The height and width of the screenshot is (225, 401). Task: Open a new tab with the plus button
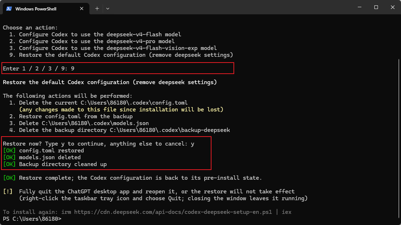[97, 9]
